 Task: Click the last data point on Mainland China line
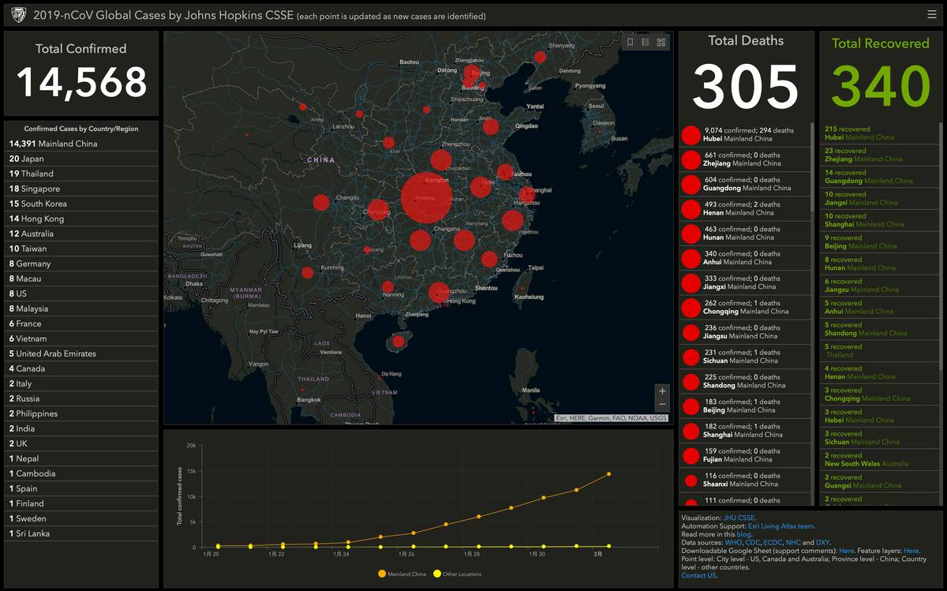click(x=608, y=474)
